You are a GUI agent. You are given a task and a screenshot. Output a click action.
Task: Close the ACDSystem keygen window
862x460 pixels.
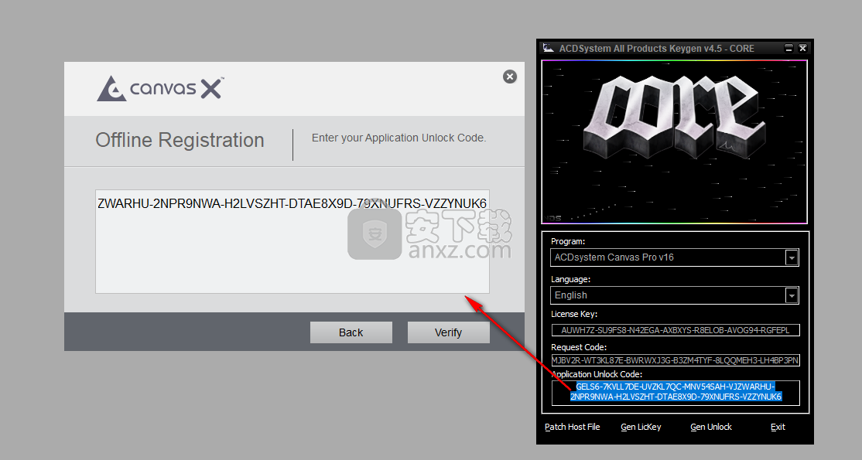tap(802, 48)
